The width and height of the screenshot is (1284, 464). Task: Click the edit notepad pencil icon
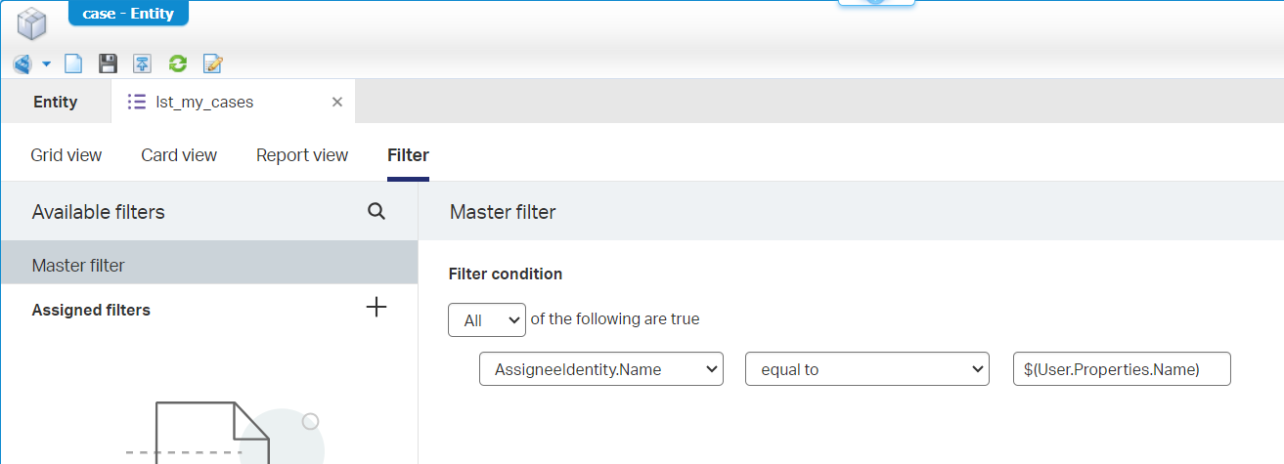click(212, 64)
